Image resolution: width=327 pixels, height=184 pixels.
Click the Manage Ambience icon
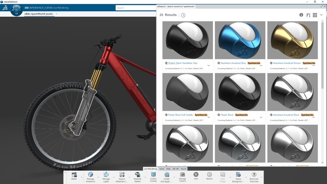pyautogui.click(x=91, y=174)
